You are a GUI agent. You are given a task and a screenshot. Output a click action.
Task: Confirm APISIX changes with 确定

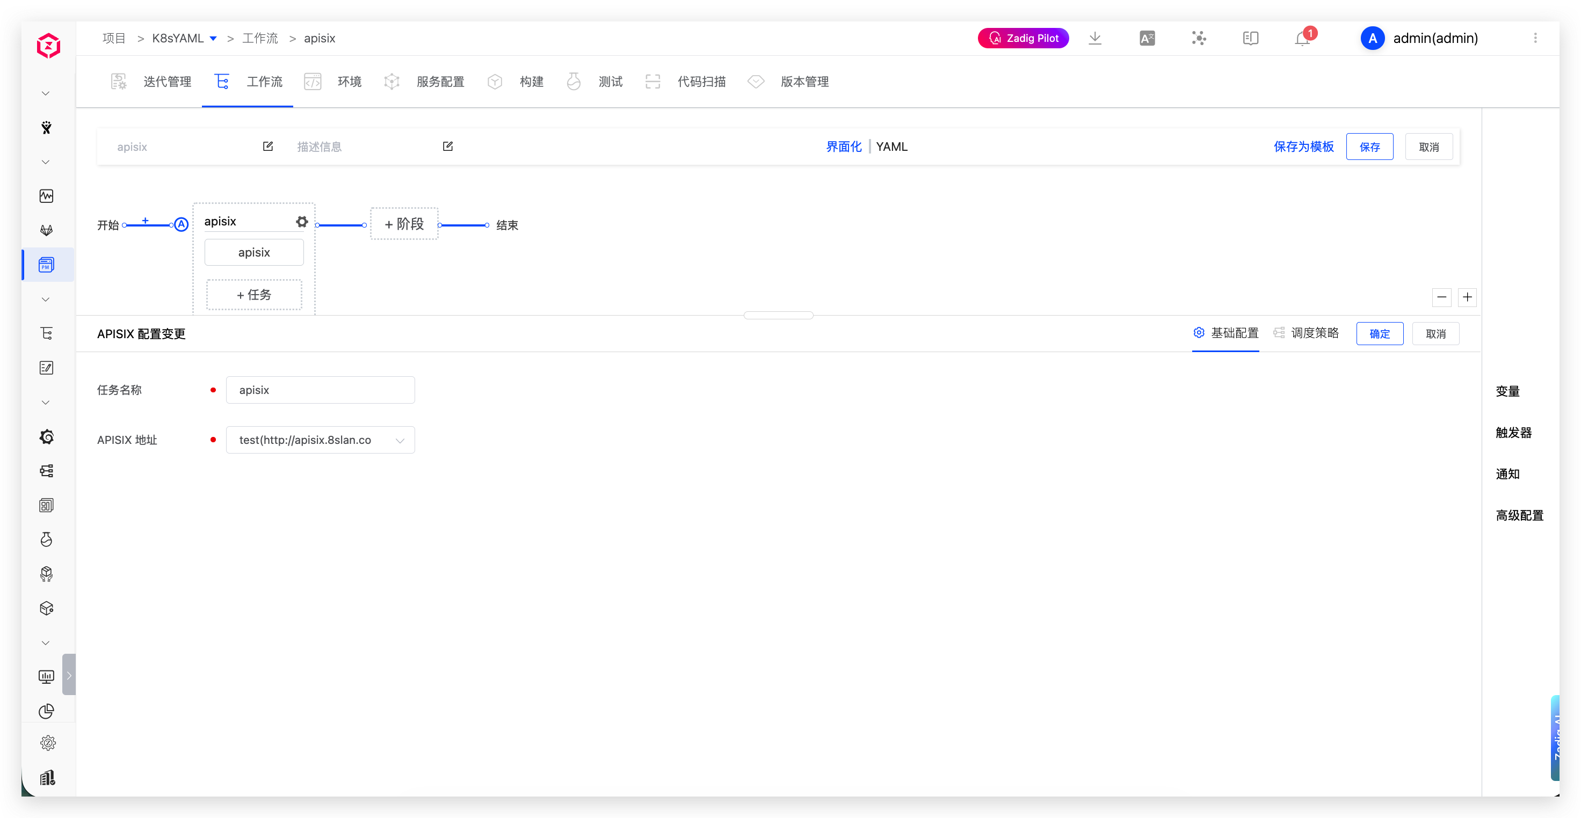click(x=1380, y=333)
